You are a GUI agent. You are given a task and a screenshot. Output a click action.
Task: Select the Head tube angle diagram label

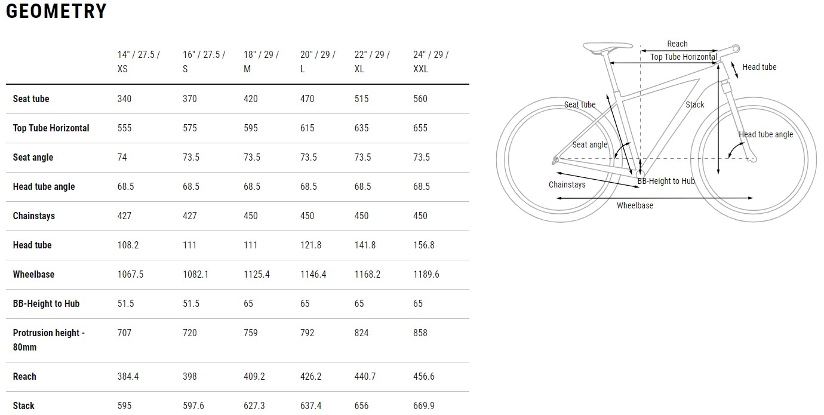coord(765,134)
